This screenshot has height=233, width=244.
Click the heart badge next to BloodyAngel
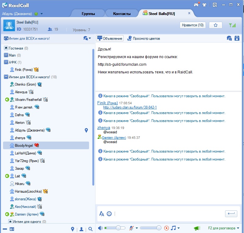click(37, 145)
